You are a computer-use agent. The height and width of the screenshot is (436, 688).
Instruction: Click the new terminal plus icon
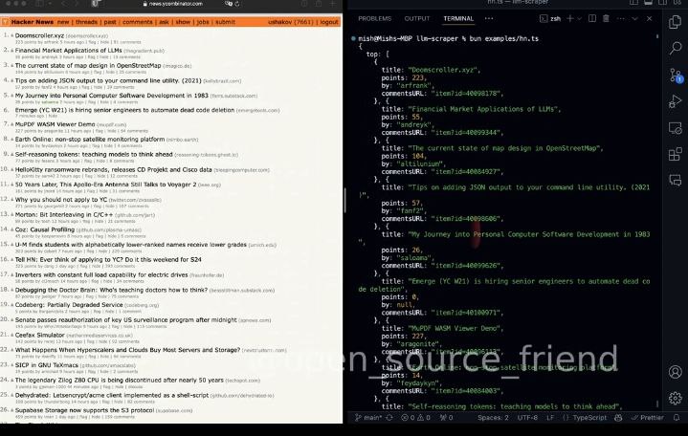570,19
